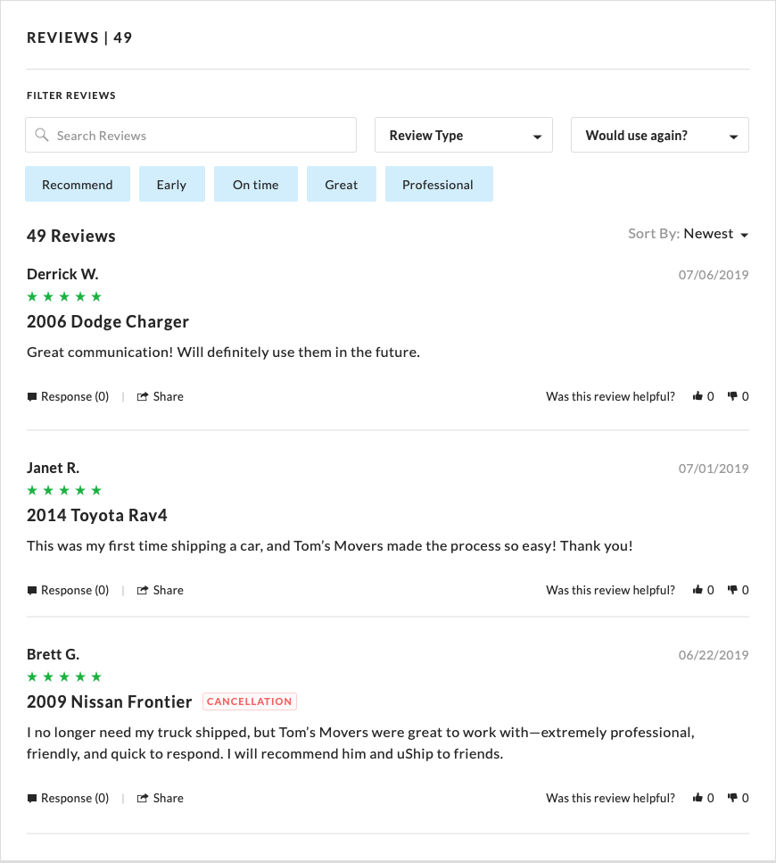Thumbs up Janet R.'s review
Image resolution: width=776 pixels, height=863 pixels.
698,590
